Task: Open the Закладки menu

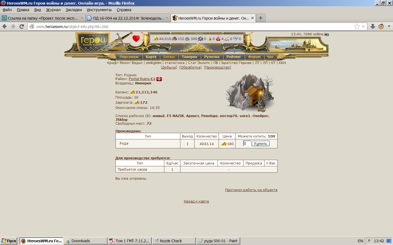Action: (74, 10)
